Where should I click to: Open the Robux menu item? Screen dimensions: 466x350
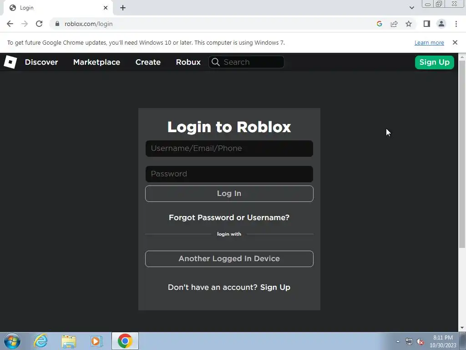(x=188, y=62)
